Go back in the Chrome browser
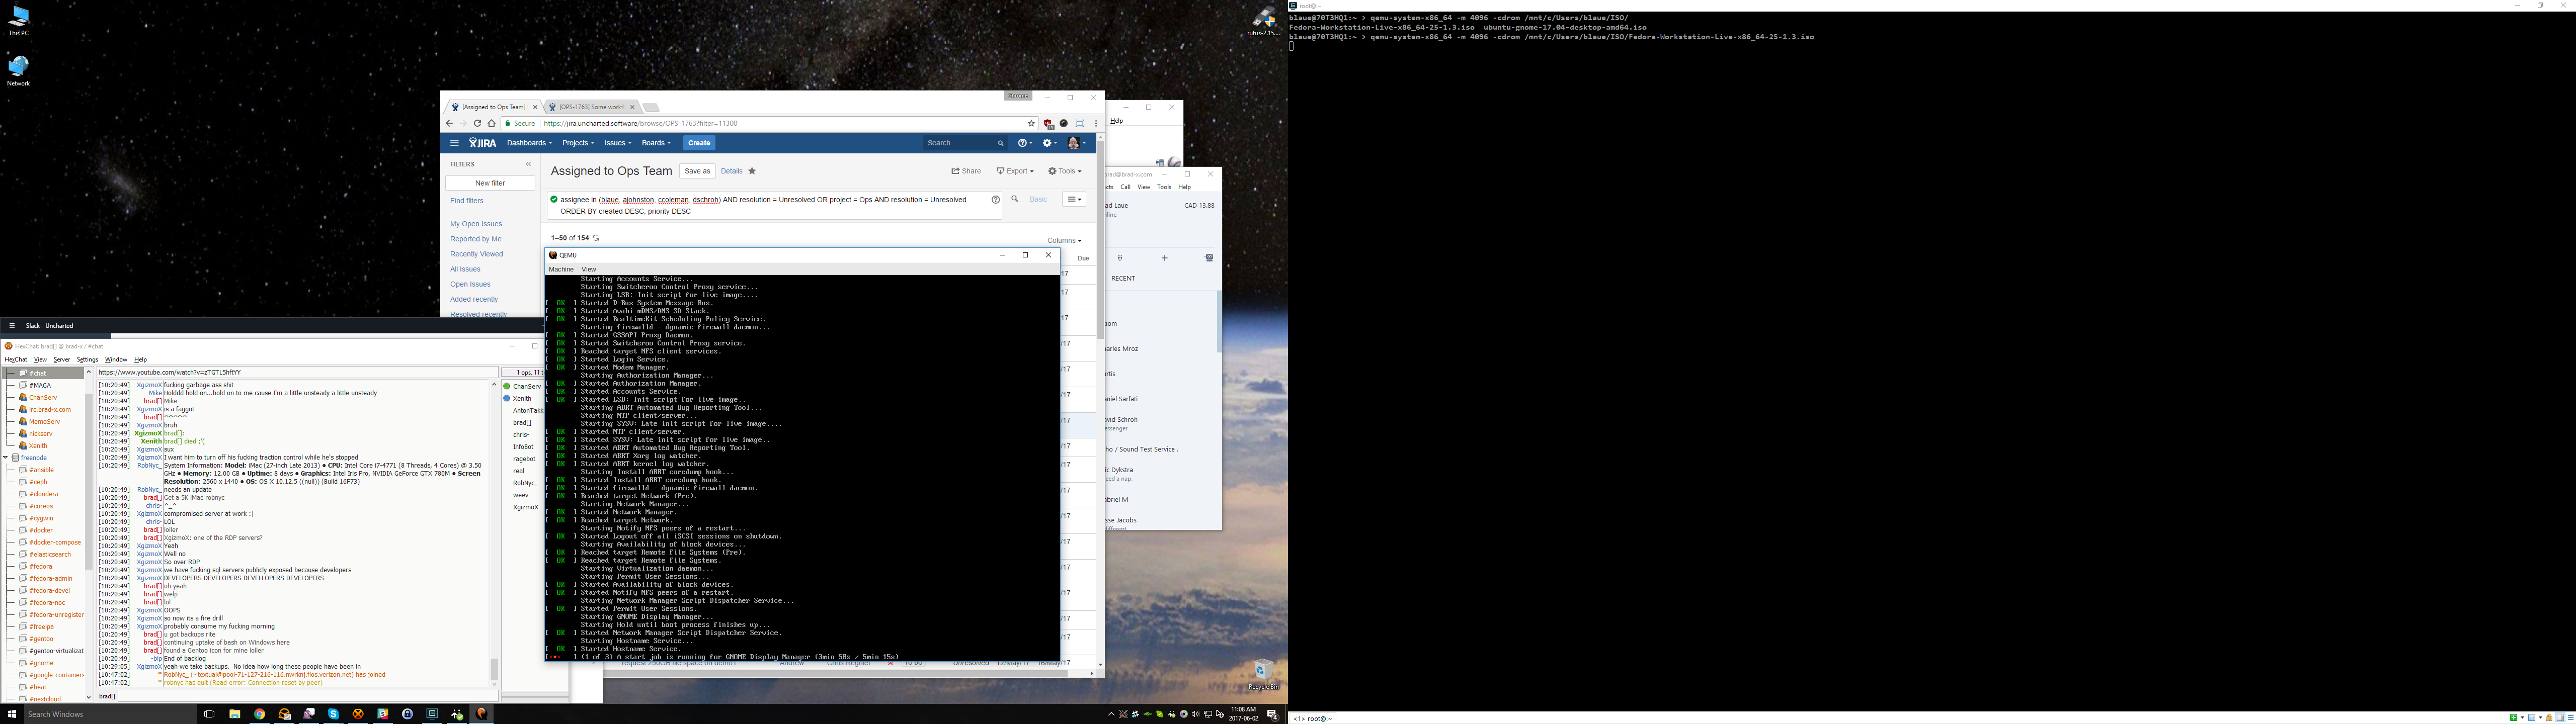Screen dimensions: 2576x724 450,123
